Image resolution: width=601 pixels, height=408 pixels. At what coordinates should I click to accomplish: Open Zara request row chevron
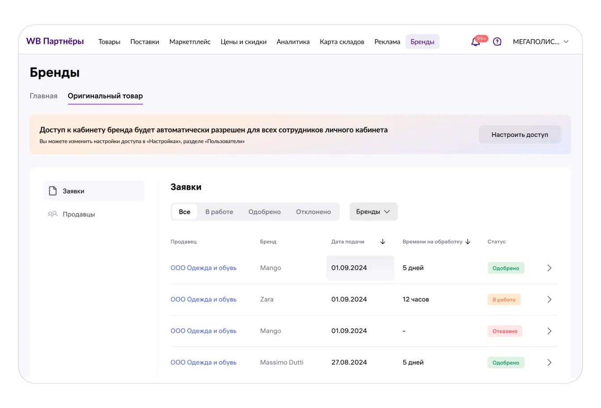coord(550,300)
